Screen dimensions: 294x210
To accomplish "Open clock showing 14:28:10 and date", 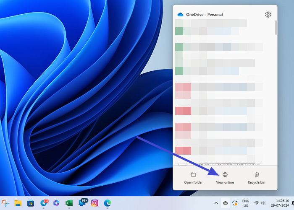I will pyautogui.click(x=280, y=203).
